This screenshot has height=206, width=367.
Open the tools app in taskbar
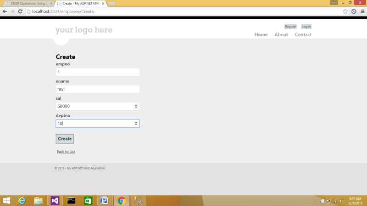(x=138, y=201)
